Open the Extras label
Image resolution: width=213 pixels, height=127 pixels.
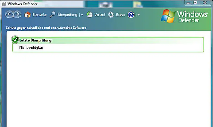[x=120, y=15]
